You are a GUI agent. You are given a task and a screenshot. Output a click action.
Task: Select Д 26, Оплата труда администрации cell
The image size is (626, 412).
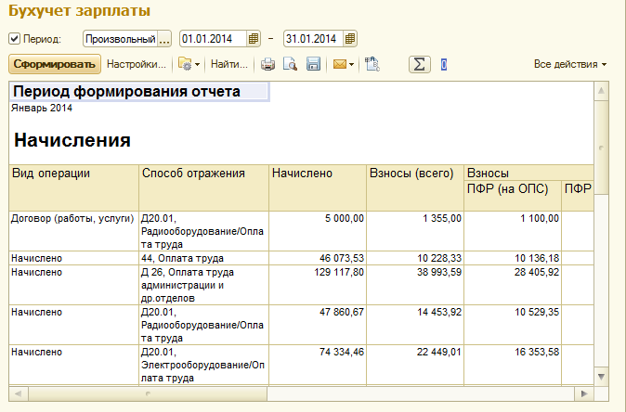(203, 285)
